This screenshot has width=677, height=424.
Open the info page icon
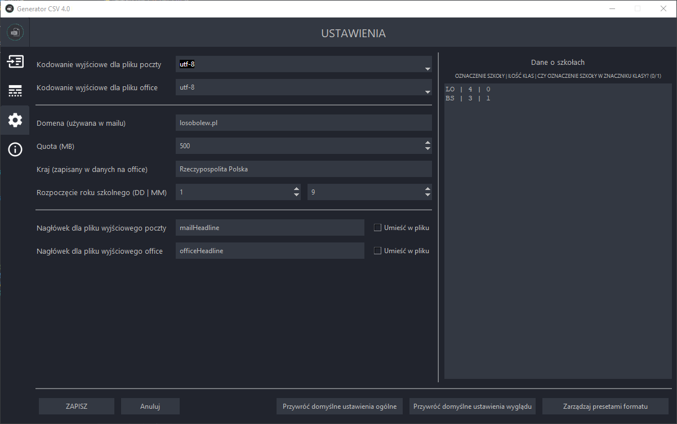click(15, 149)
